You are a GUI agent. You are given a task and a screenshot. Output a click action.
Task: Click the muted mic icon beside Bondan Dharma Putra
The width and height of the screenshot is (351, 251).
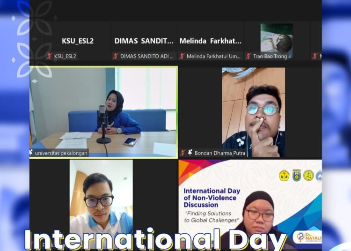pos(183,153)
